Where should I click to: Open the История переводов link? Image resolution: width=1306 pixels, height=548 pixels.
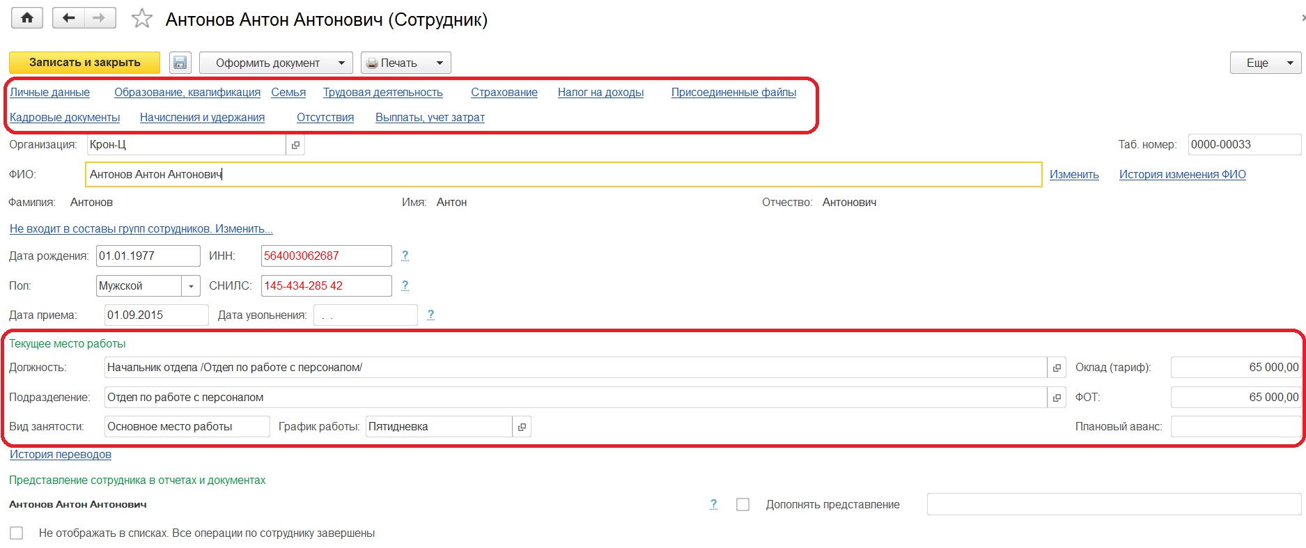pyautogui.click(x=61, y=455)
